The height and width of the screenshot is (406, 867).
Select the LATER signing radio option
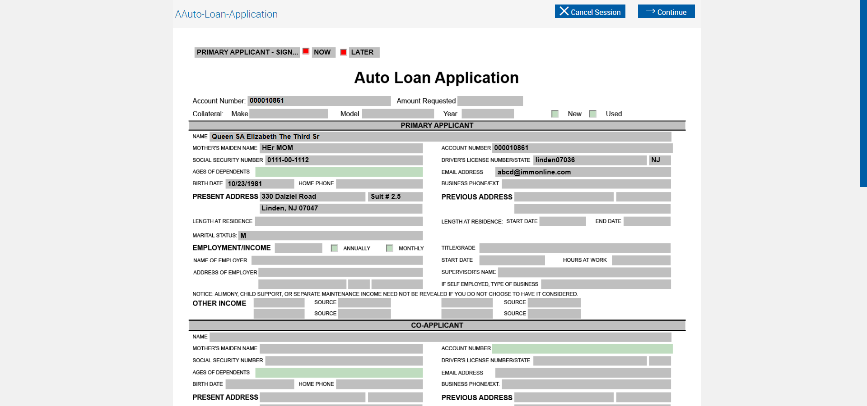(x=343, y=52)
